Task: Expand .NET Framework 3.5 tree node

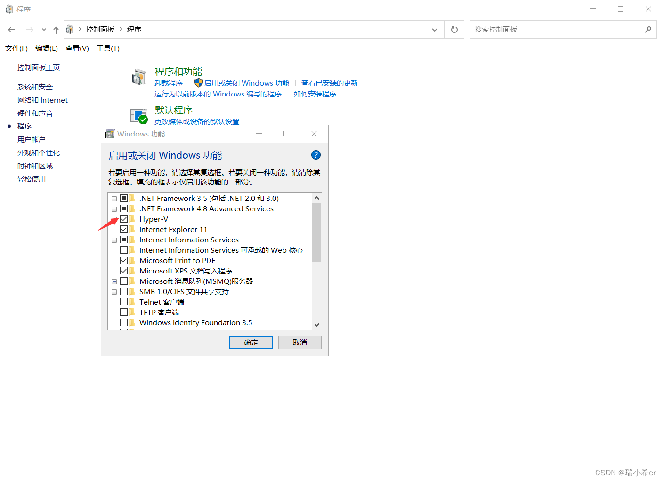Action: pyautogui.click(x=114, y=199)
